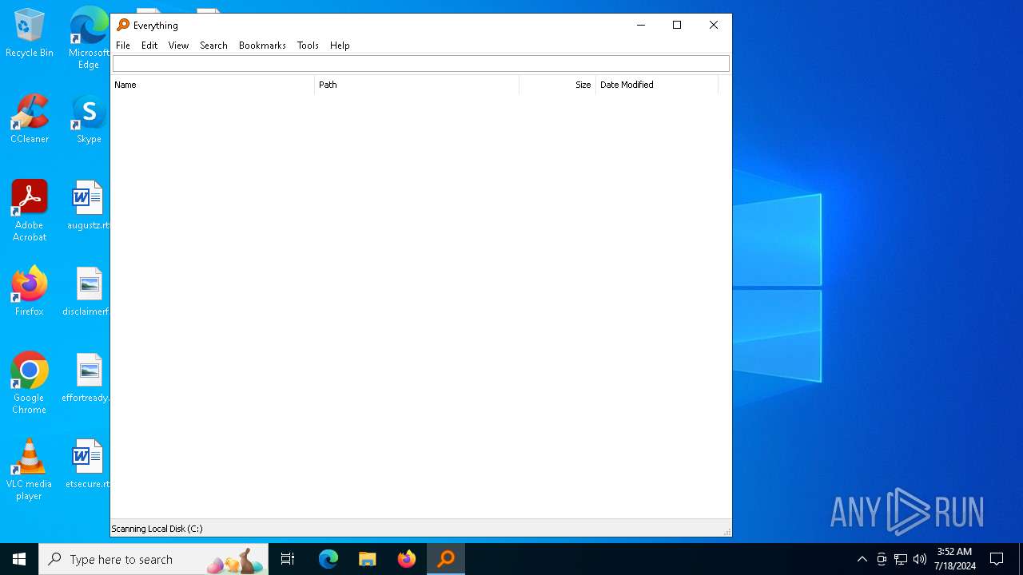The width and height of the screenshot is (1023, 575).
Task: Select the Firefox desktop shortcut
Action: [30, 291]
